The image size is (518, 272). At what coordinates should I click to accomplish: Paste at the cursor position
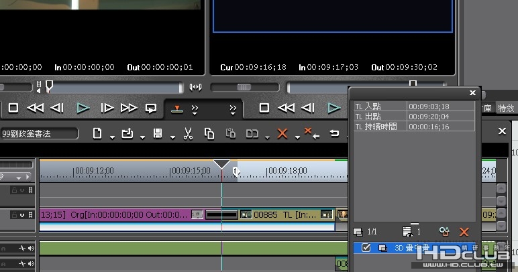(231, 133)
